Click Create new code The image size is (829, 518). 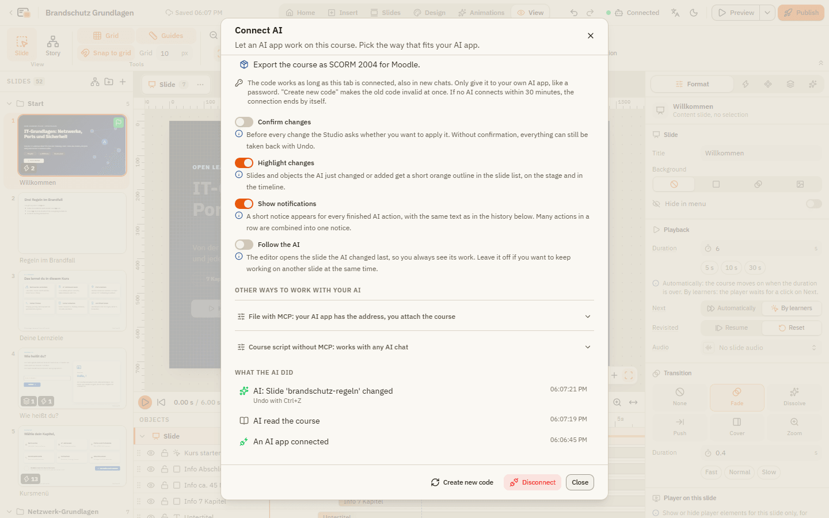(x=462, y=482)
